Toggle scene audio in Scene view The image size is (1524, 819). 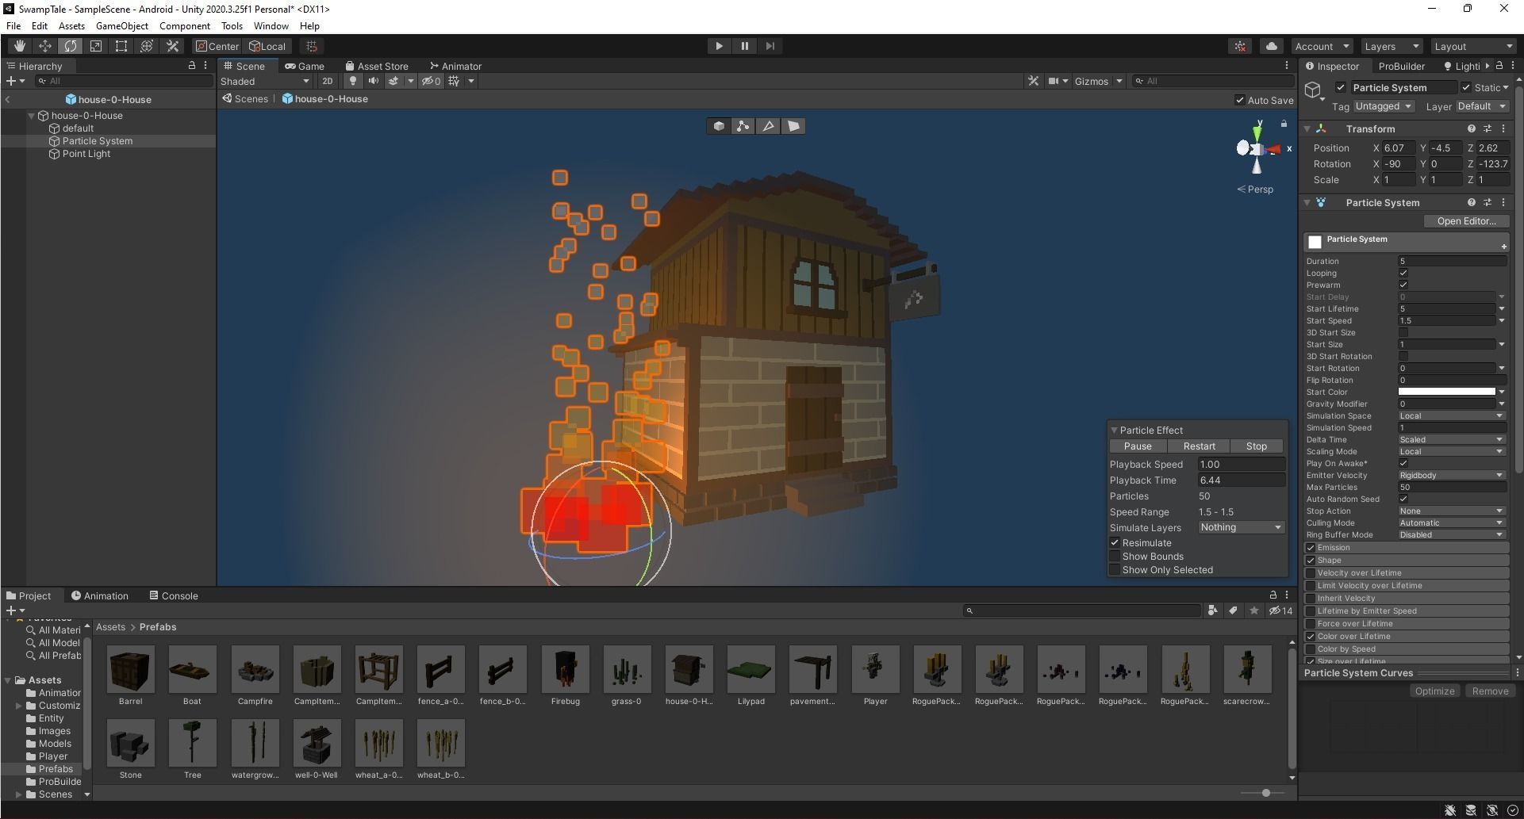click(373, 81)
